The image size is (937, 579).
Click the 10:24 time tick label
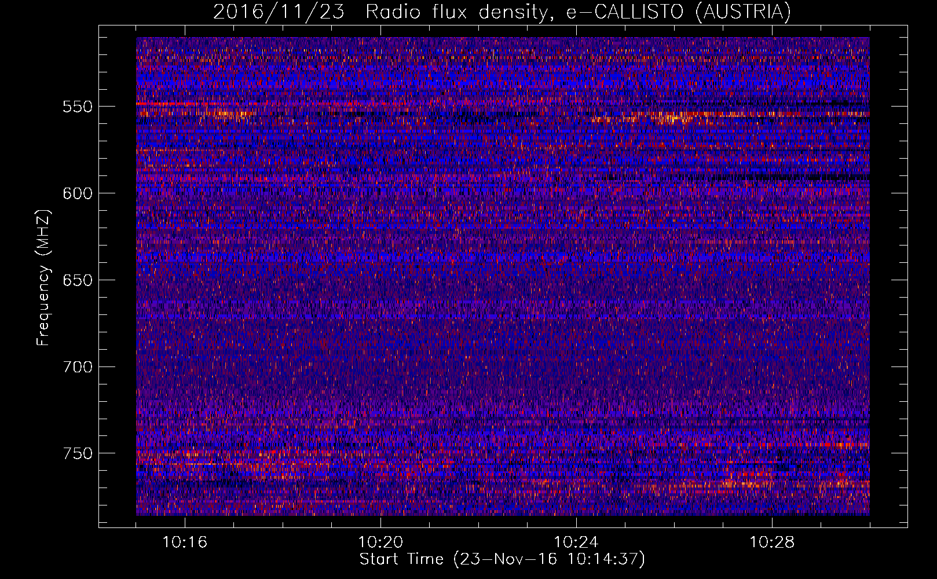[576, 543]
